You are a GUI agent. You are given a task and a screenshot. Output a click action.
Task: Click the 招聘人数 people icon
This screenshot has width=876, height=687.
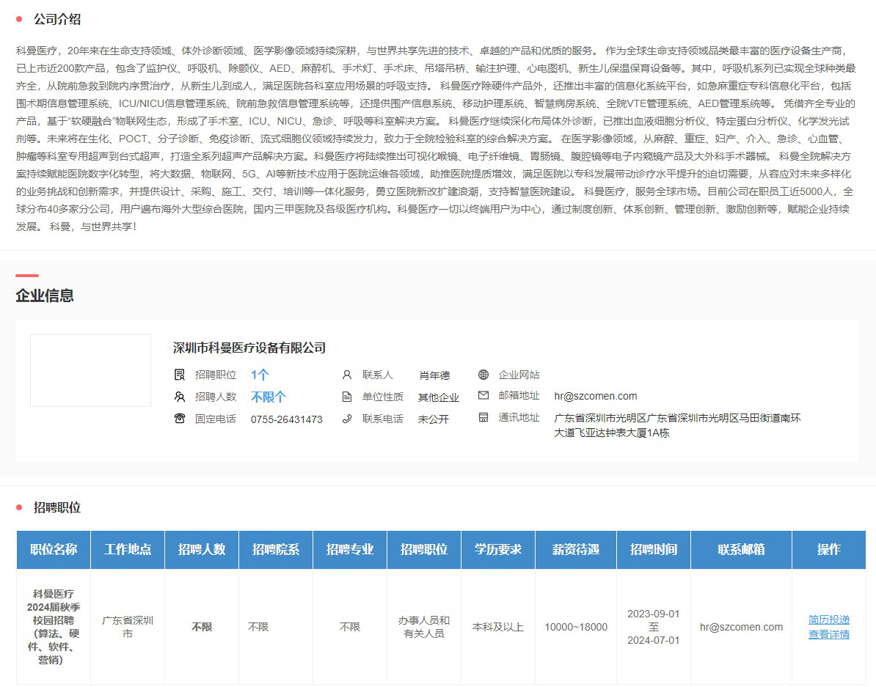pyautogui.click(x=180, y=397)
